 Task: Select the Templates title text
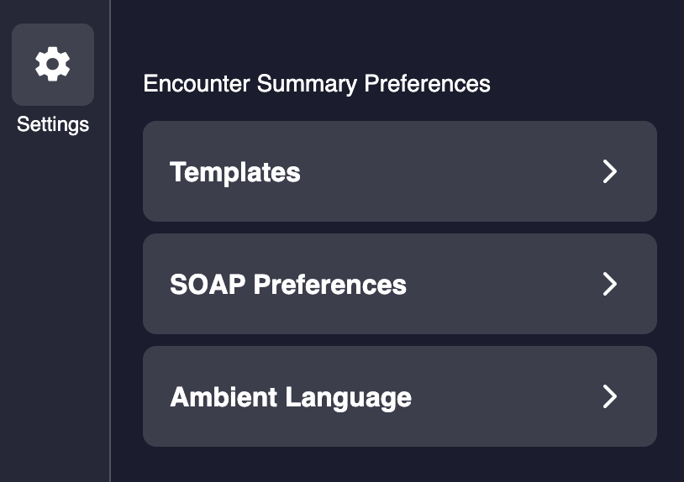pos(235,172)
